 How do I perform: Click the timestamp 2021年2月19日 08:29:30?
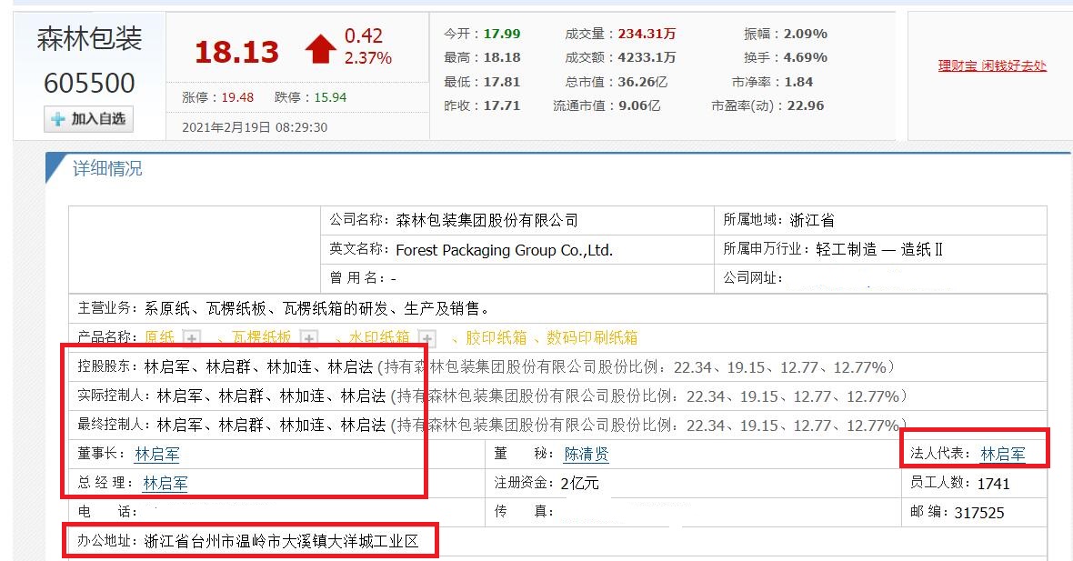tap(255, 127)
